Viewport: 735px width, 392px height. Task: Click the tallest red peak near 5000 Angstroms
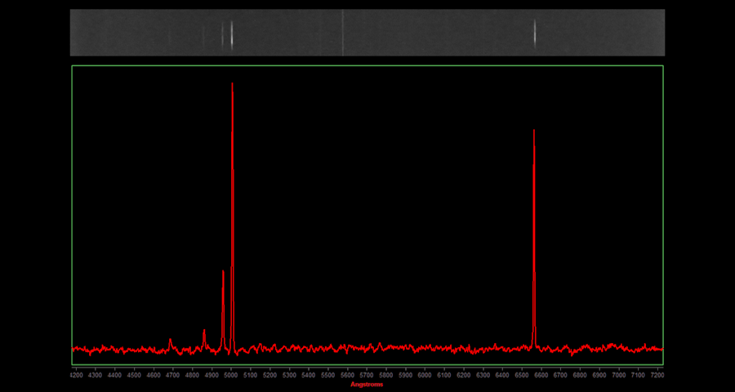(x=233, y=86)
